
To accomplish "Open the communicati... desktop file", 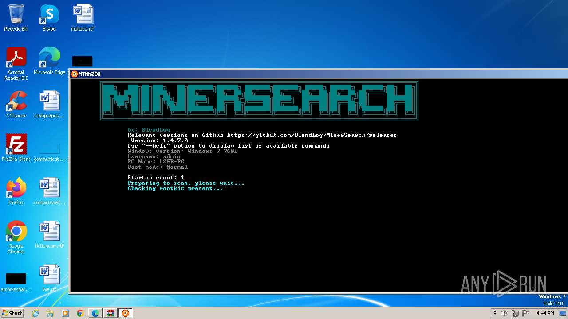I will click(49, 151).
